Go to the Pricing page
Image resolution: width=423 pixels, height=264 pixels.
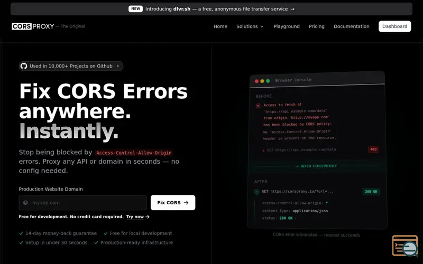(x=316, y=26)
